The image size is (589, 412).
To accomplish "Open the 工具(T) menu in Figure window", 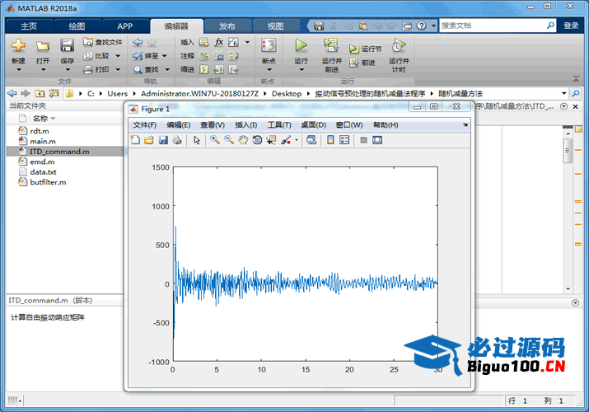I will pyautogui.click(x=279, y=125).
